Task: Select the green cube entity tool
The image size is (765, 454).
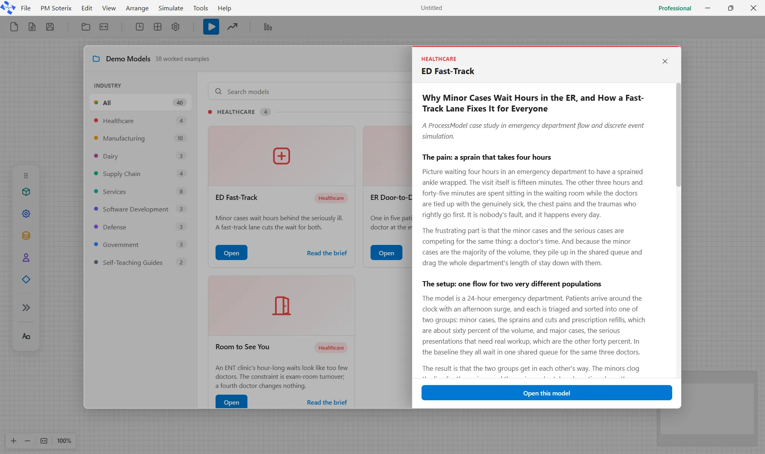Action: coord(26,192)
